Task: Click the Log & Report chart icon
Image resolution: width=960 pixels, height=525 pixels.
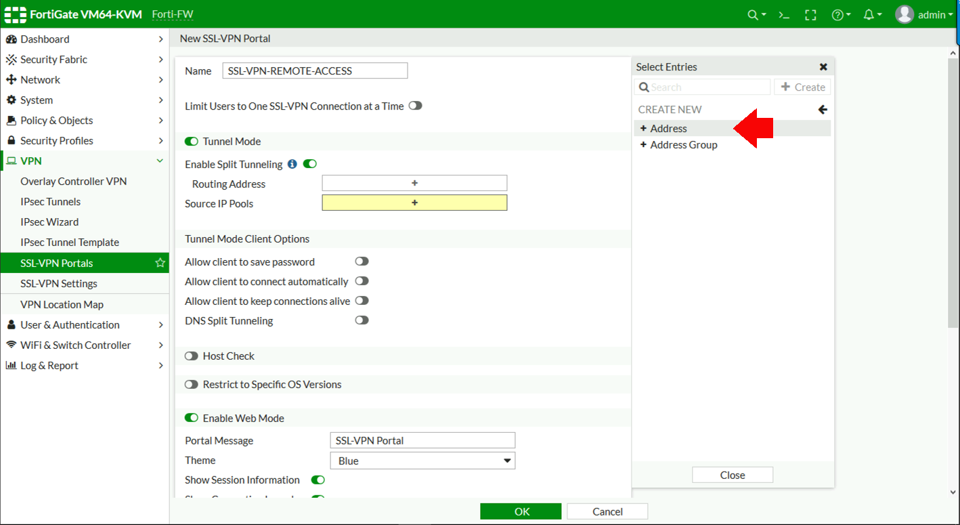Action: pos(11,365)
